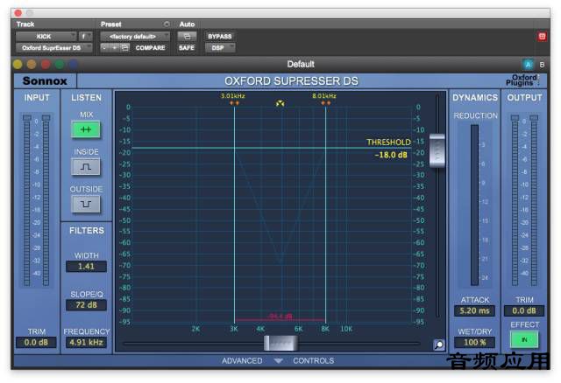Click the input TRIM field 0.0 dB
The height and width of the screenshot is (383, 561).
coord(36,343)
